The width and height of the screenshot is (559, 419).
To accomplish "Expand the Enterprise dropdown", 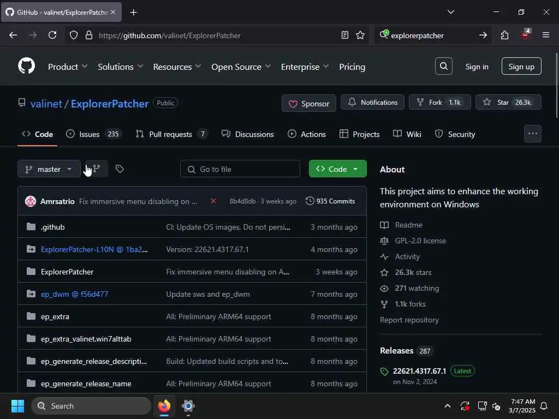I will 305,67.
